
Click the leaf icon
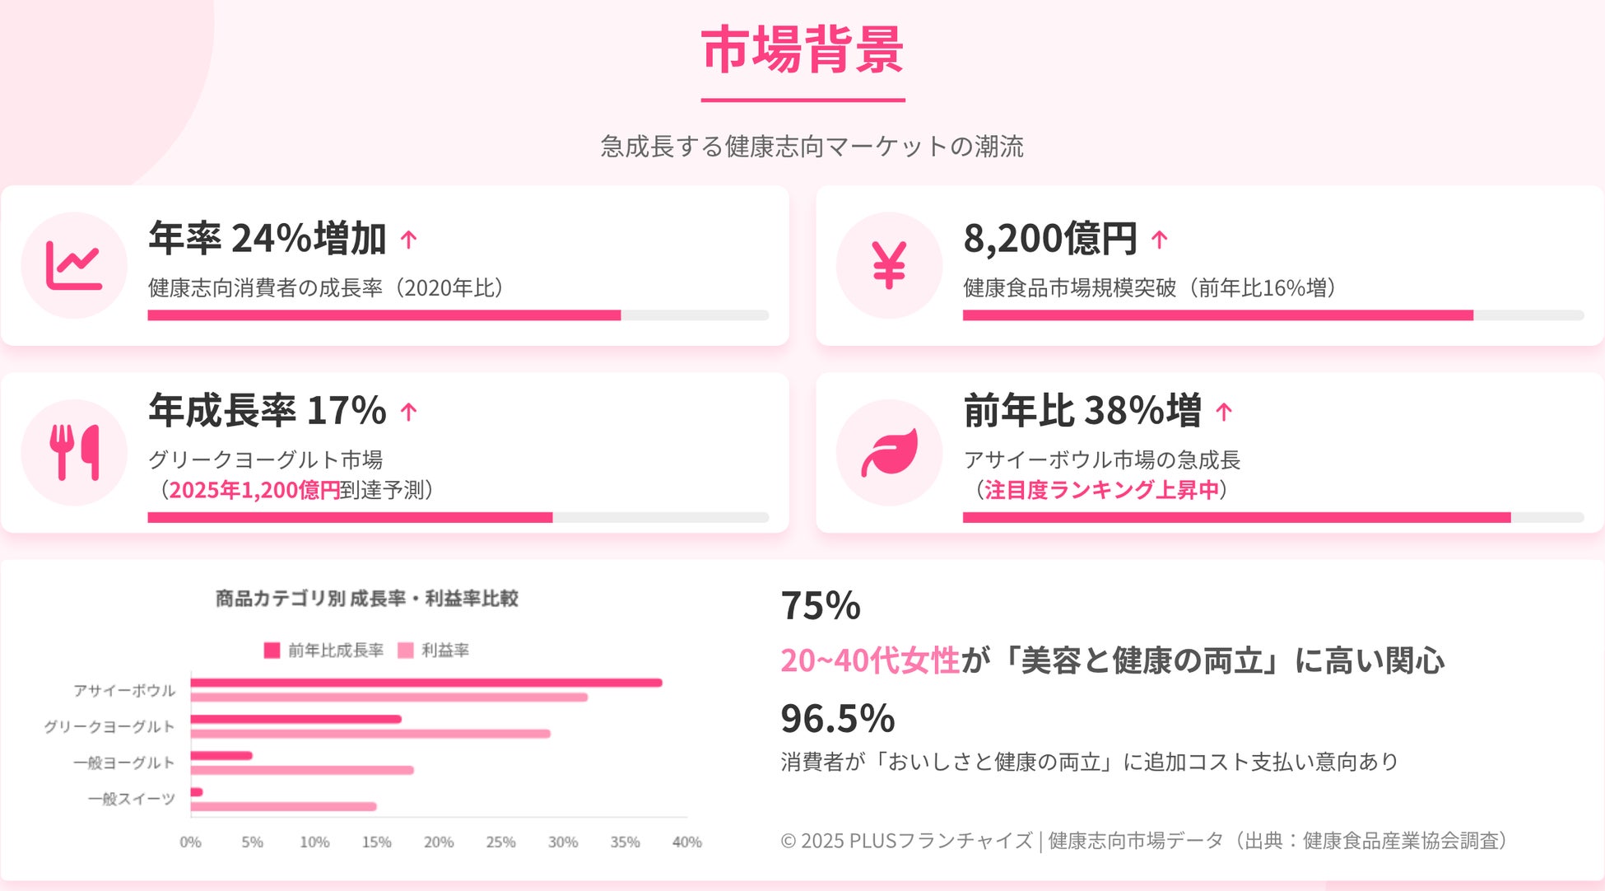889,452
